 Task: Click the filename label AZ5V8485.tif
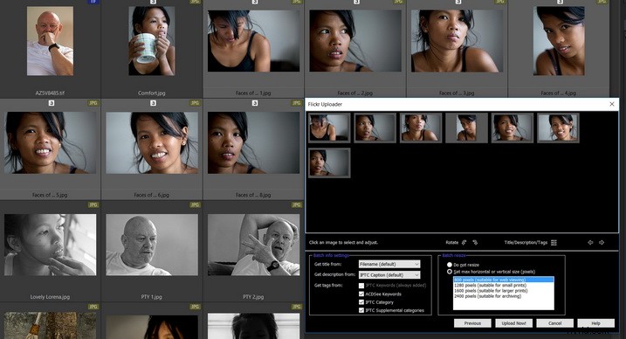[x=50, y=93]
